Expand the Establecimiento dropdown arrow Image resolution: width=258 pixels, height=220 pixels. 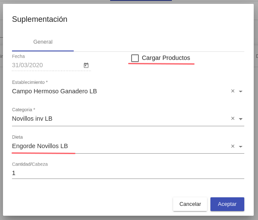(x=240, y=92)
